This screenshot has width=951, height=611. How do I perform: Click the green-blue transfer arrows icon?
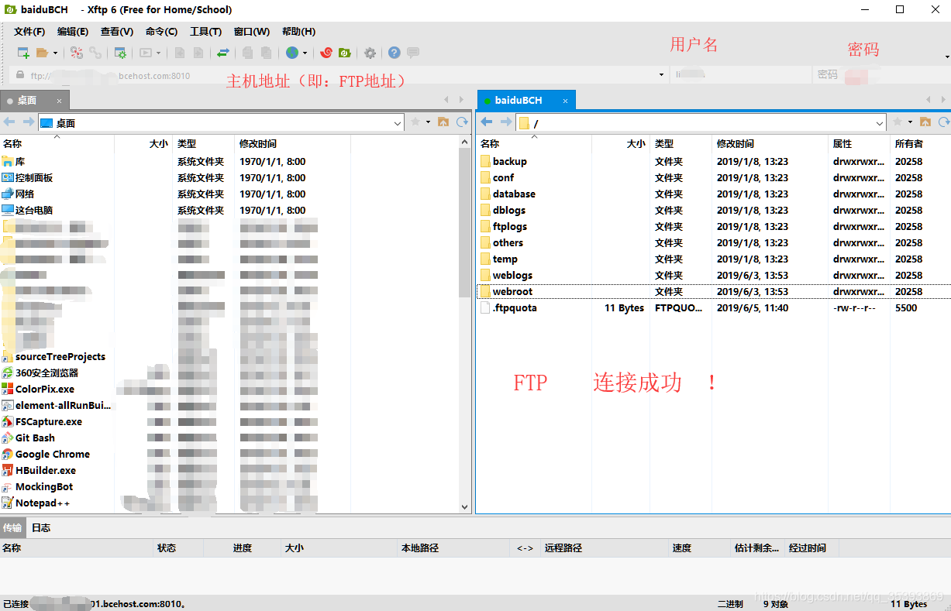223,53
